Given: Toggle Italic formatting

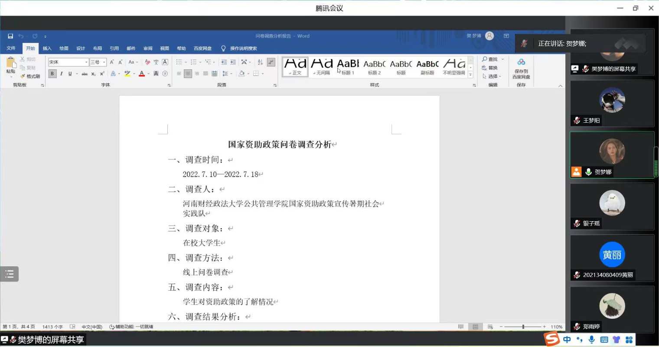Looking at the screenshot, I should [61, 74].
